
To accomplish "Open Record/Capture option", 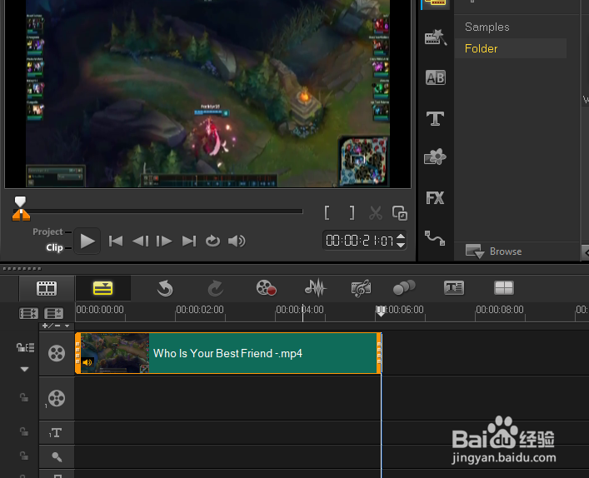I will (267, 288).
